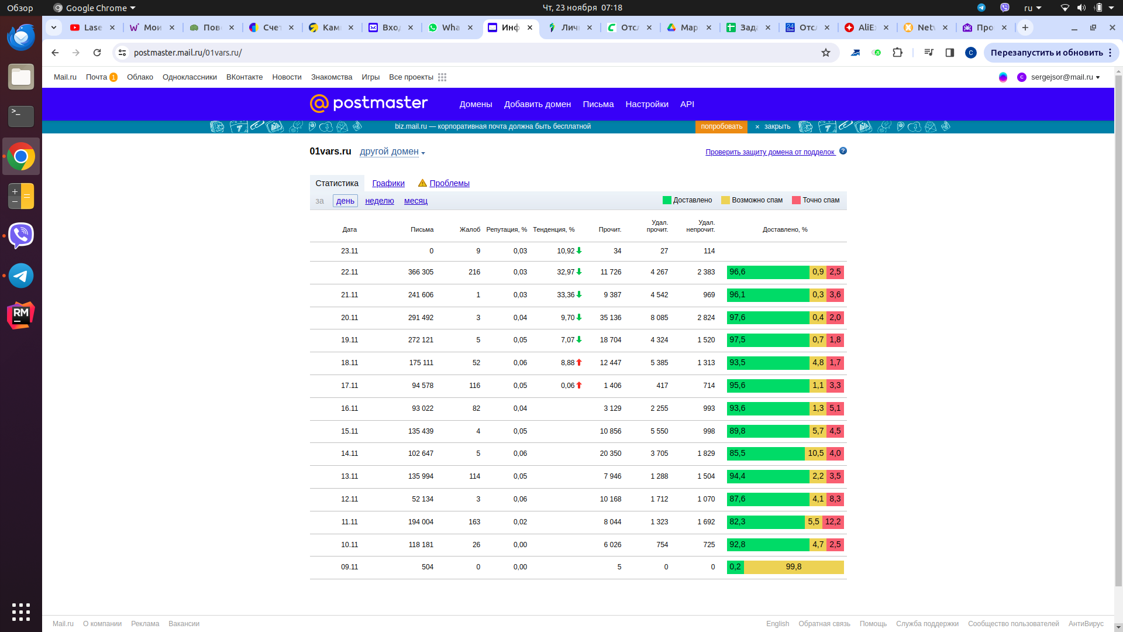Click the orange 'попробовать' button
Image resolution: width=1123 pixels, height=632 pixels.
point(721,126)
